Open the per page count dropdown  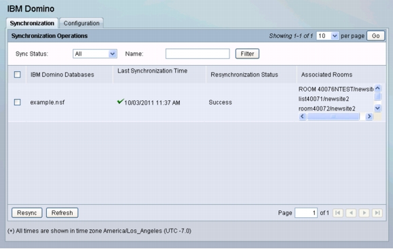tap(327, 36)
